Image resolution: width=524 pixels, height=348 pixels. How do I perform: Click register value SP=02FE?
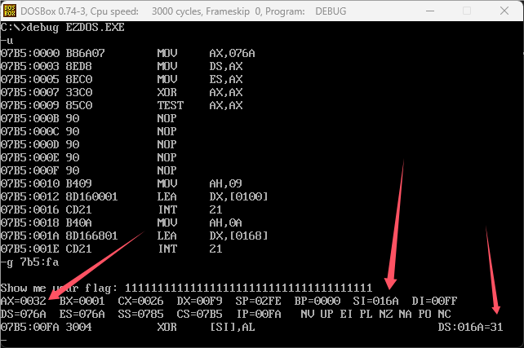(x=258, y=301)
